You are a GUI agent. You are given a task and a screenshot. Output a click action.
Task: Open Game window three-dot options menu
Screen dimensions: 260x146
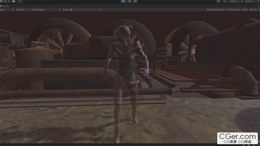258,6
